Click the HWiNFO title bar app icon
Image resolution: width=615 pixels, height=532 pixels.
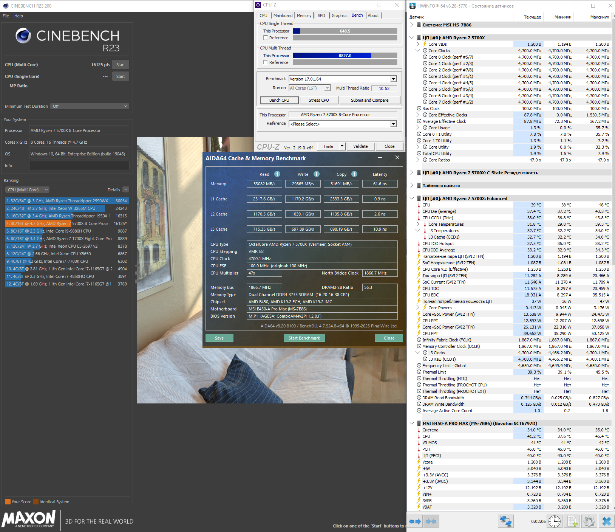pyautogui.click(x=413, y=6)
